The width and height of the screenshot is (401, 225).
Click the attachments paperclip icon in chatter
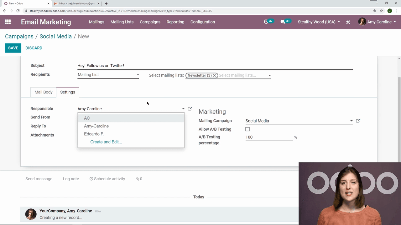137,179
